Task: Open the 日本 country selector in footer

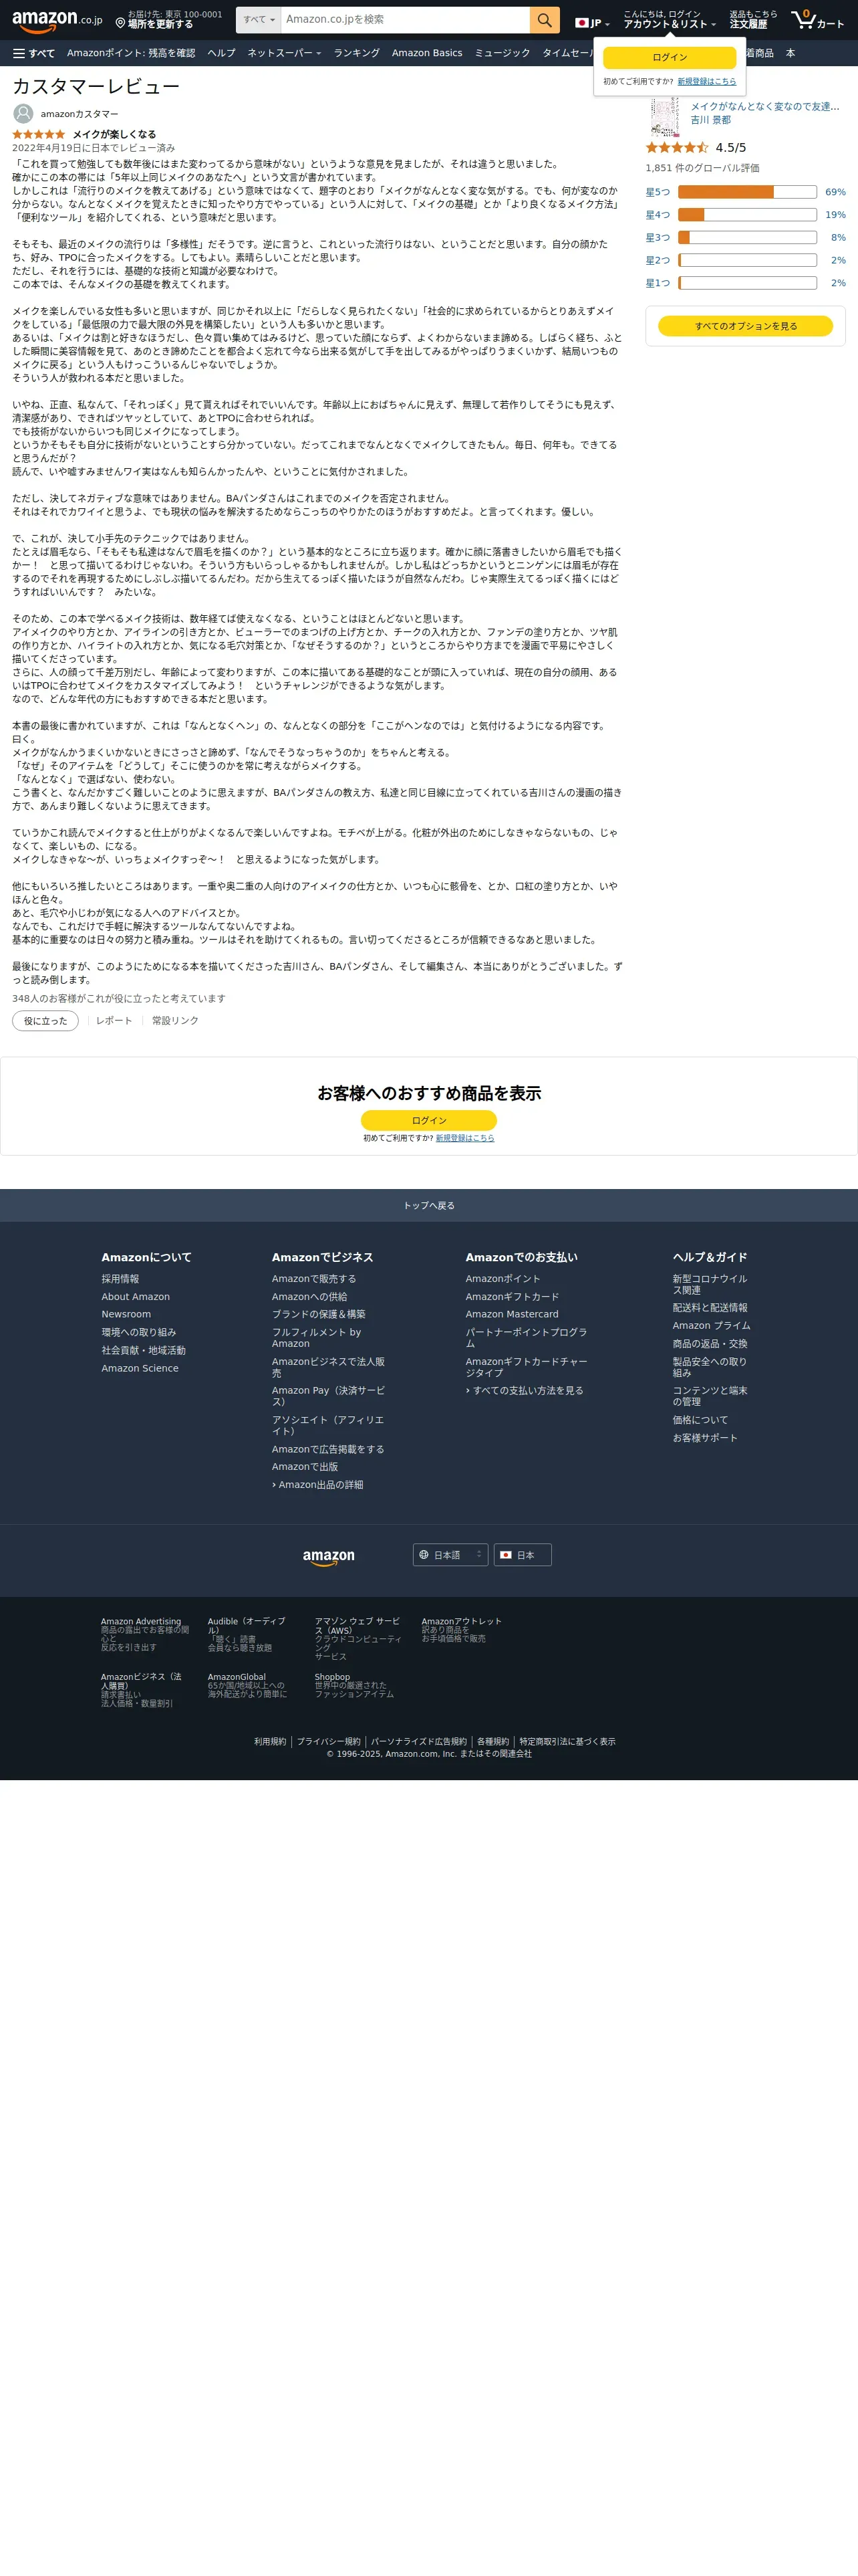Action: coord(523,1555)
